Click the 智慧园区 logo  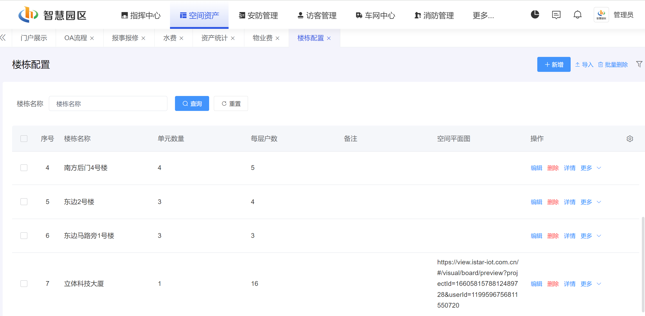[x=52, y=15]
